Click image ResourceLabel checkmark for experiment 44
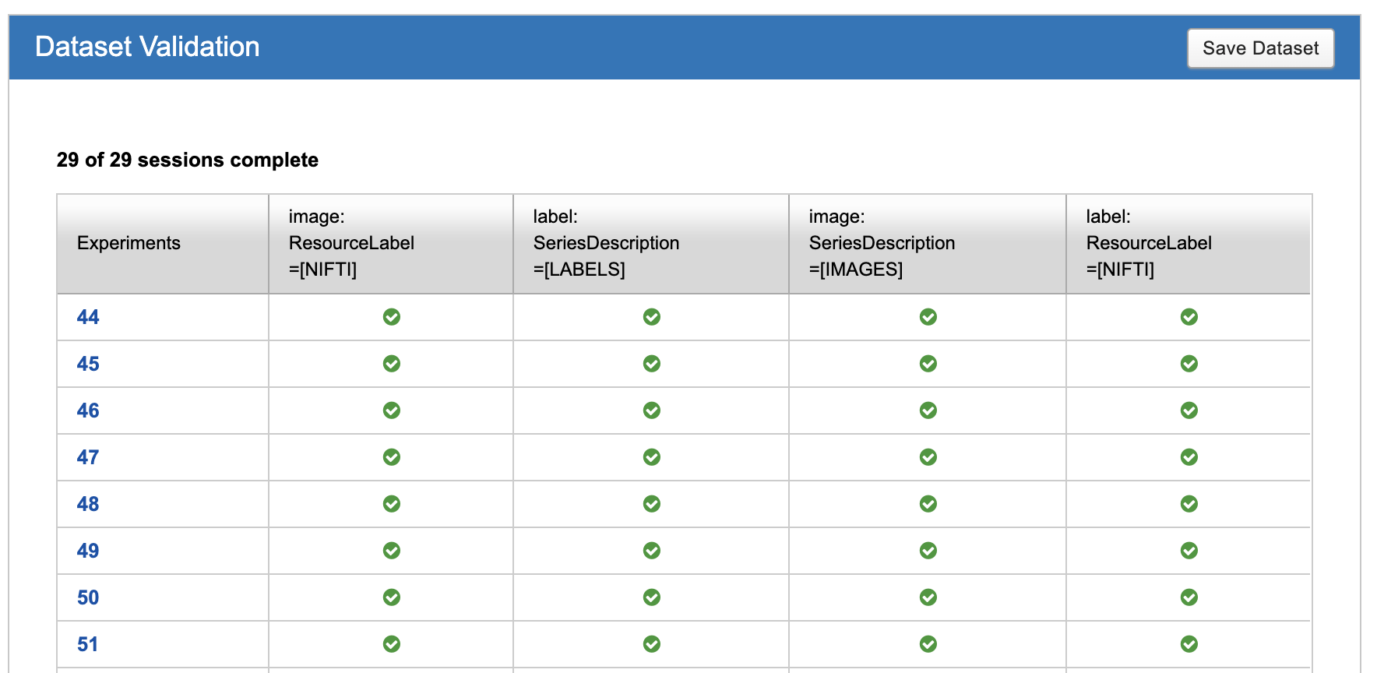1377x673 pixels. [392, 317]
